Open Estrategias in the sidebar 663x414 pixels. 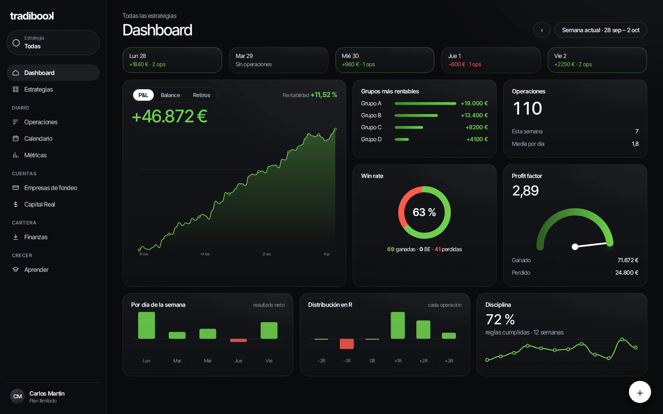[x=53, y=89]
